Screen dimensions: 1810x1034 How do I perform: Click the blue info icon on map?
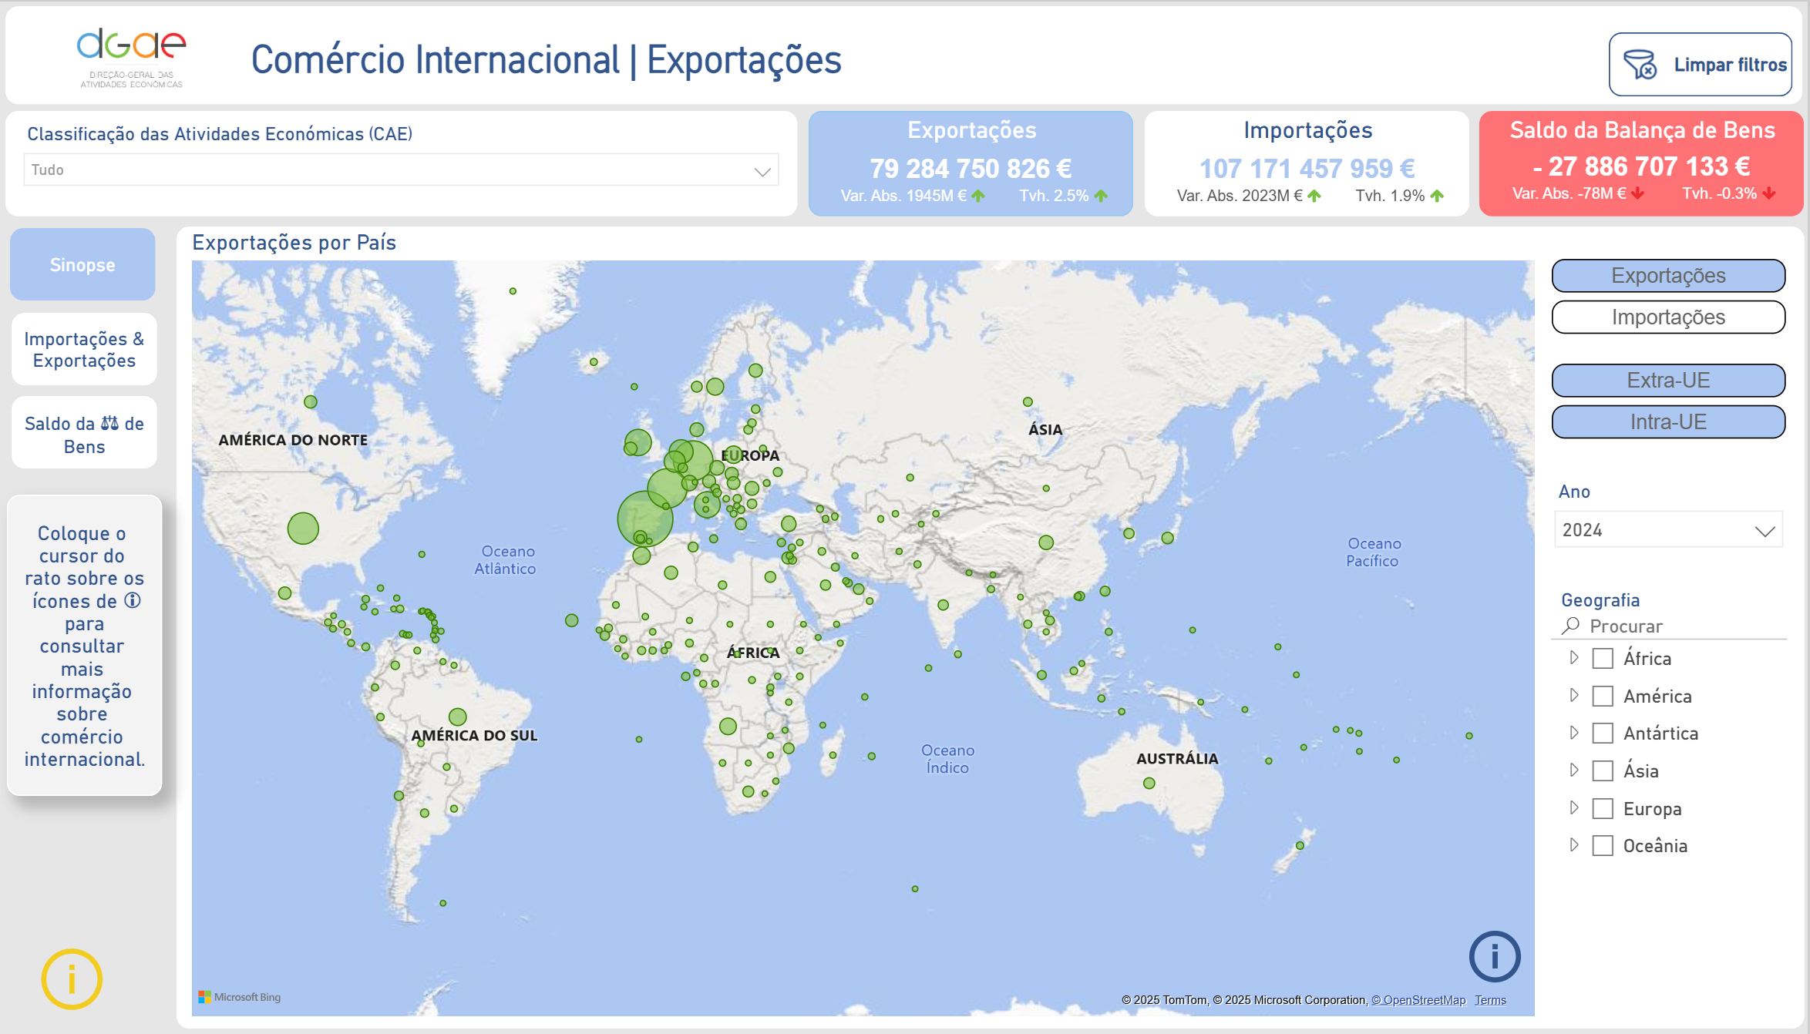pos(1494,957)
